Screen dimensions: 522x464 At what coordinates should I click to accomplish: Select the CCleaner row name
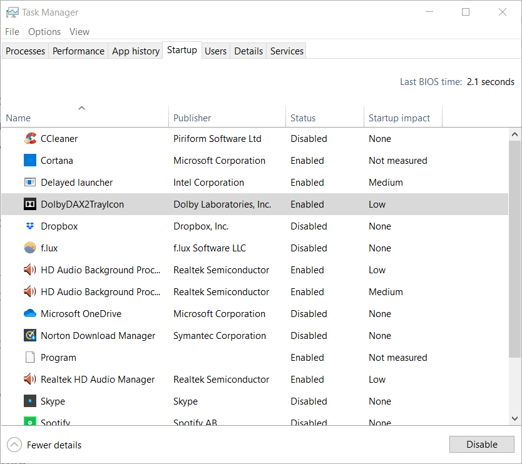tap(59, 138)
